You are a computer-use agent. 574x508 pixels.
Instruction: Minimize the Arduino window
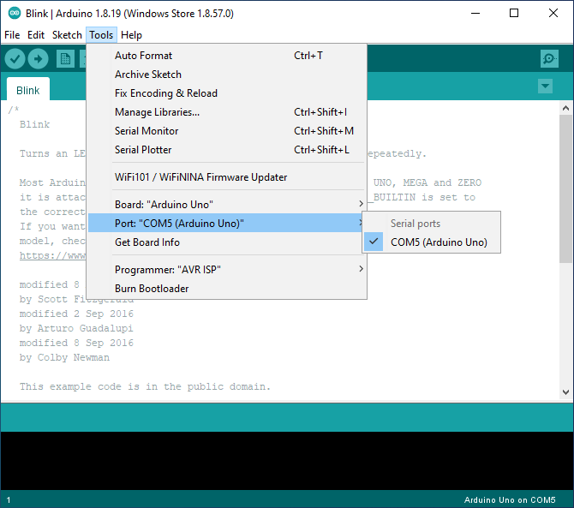[475, 13]
